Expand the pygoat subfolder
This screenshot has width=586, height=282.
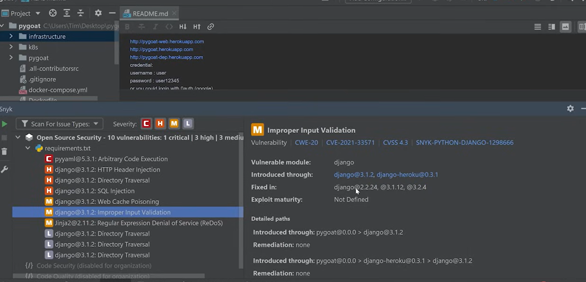tap(11, 57)
